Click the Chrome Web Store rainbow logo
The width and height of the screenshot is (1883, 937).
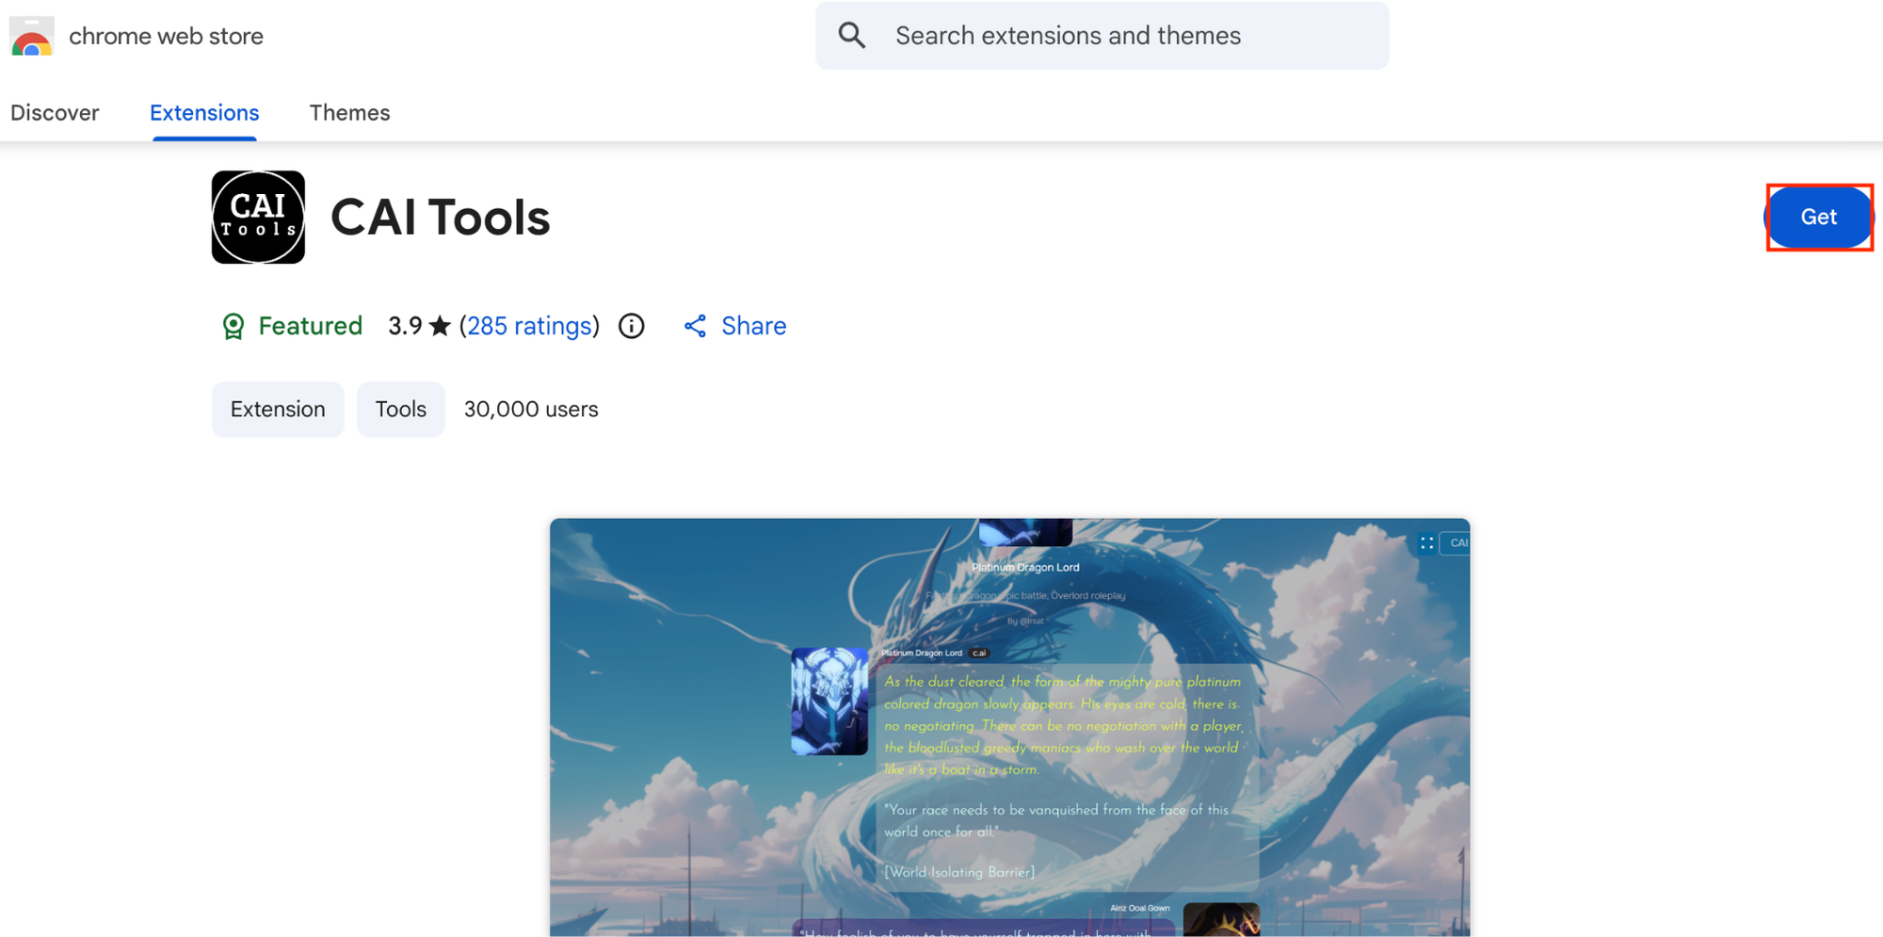pyautogui.click(x=31, y=37)
